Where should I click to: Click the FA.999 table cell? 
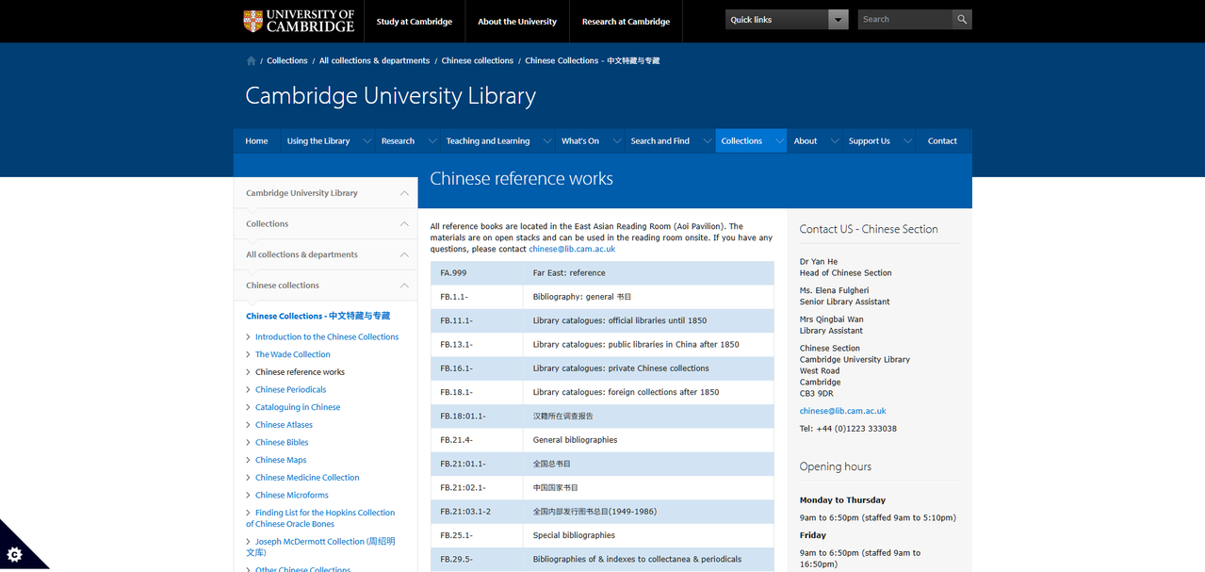click(477, 273)
